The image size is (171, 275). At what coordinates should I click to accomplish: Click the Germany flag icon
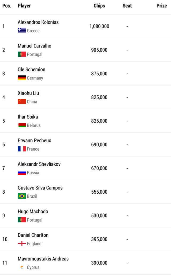[22, 78]
